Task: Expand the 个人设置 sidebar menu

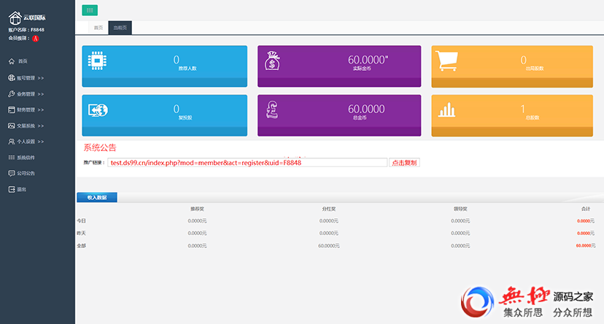Action: click(29, 142)
